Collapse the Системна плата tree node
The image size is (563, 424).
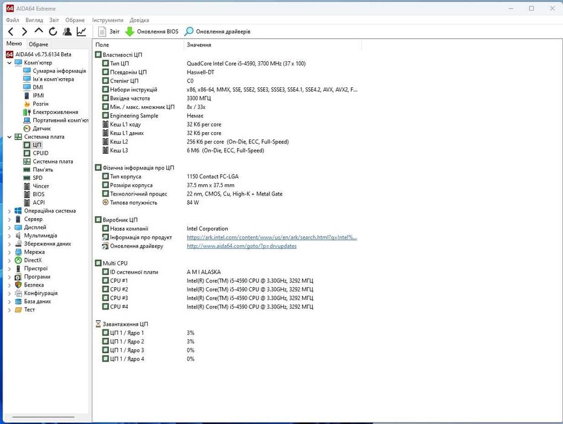coord(9,136)
